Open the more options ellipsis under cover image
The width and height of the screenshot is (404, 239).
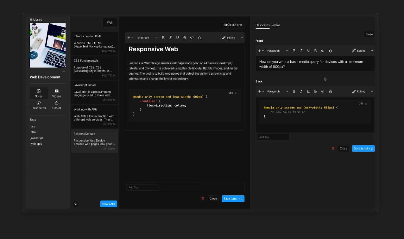click(63, 71)
